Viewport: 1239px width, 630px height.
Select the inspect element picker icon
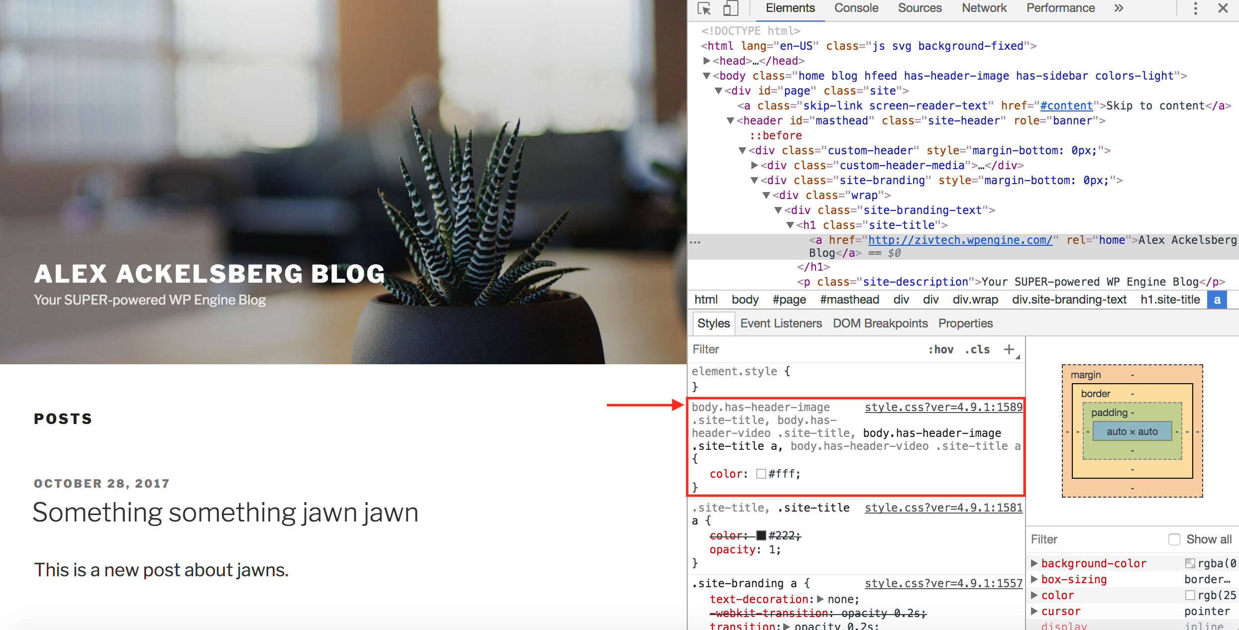(703, 8)
